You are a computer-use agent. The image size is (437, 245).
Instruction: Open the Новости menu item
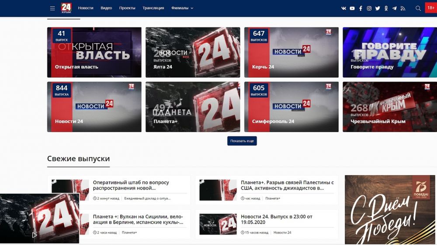86,8
